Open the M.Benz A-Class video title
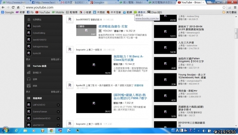This screenshot has width=238, height=135. (x=128, y=58)
